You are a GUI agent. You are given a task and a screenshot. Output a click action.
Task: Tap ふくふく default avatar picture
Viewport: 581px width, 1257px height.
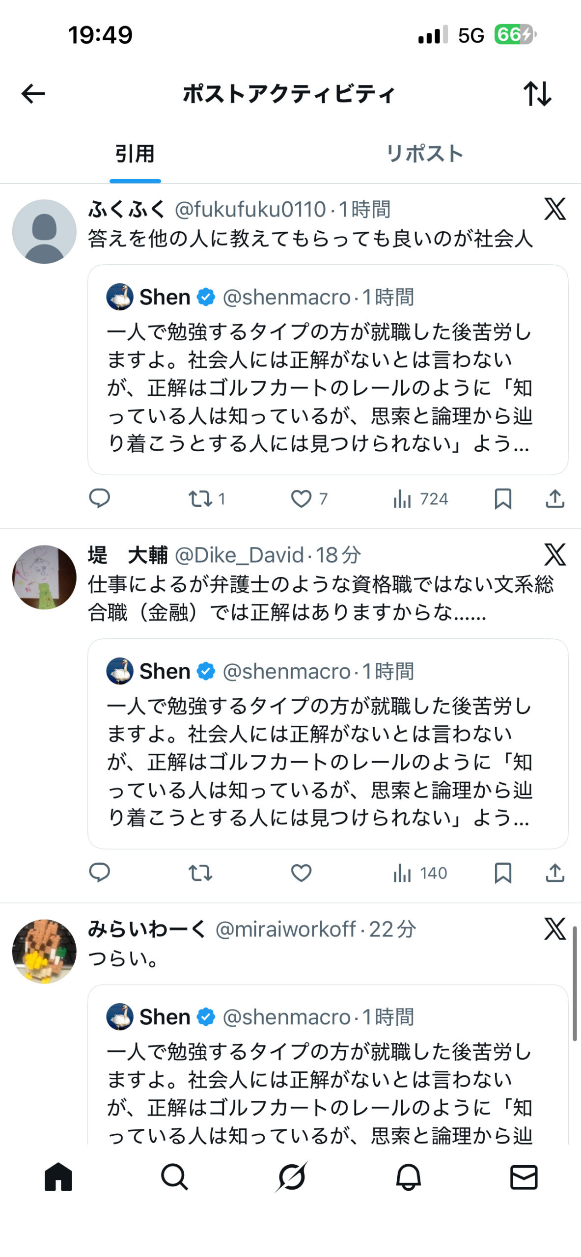pyautogui.click(x=44, y=231)
